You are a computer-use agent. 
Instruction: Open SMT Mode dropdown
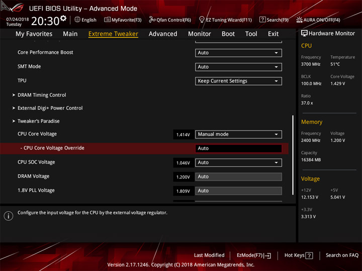(238, 67)
